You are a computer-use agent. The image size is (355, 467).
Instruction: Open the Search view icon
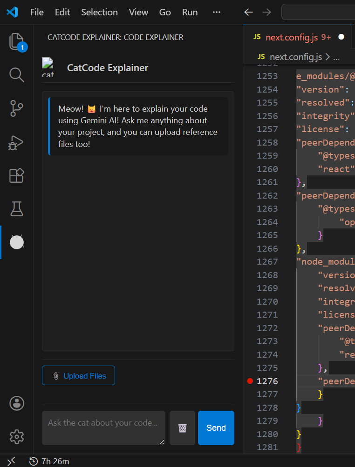(17, 75)
